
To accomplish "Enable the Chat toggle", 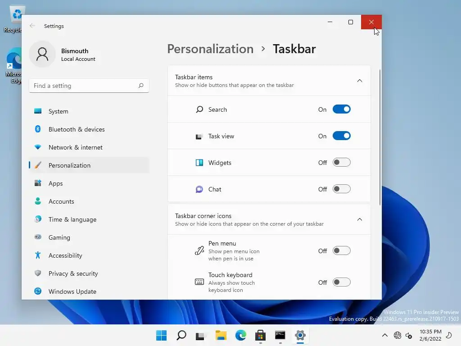I will click(x=341, y=189).
